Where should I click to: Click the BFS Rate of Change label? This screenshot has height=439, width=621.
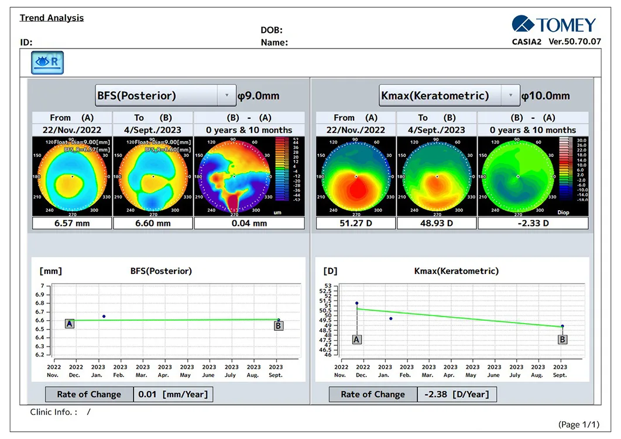(89, 395)
